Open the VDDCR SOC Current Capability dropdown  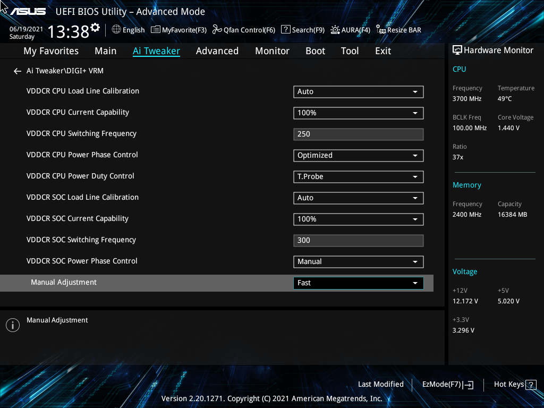click(x=358, y=219)
